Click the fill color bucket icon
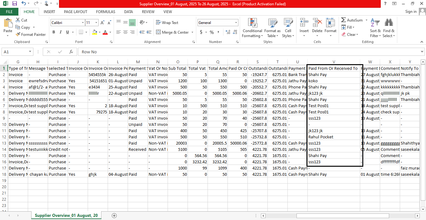 point(95,32)
